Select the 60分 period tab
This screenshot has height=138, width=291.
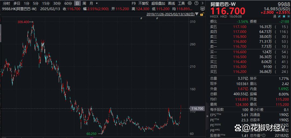pyautogui.click(x=68, y=3)
